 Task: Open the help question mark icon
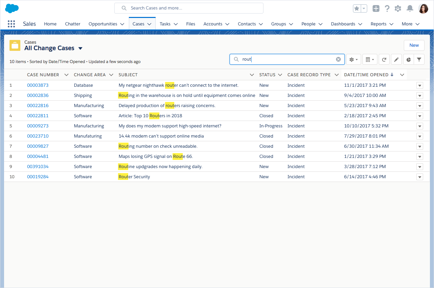pos(387,8)
